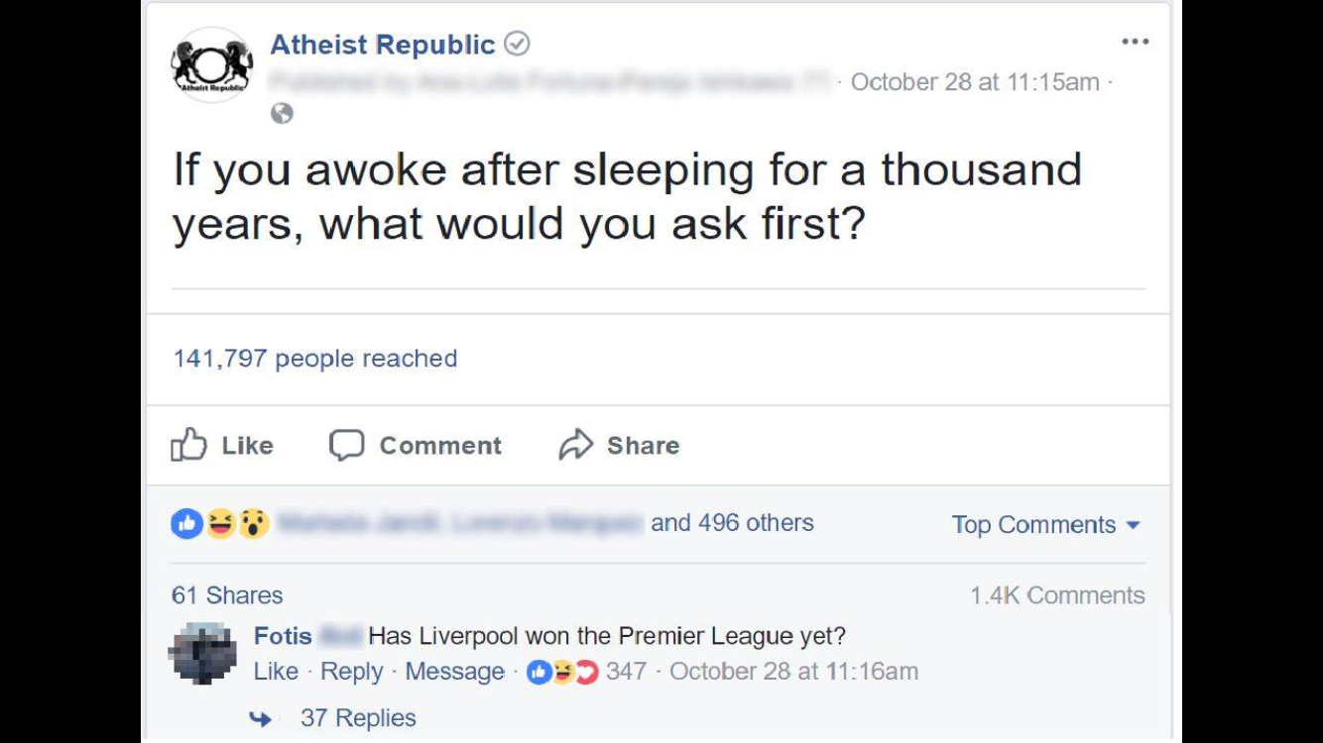
Task: View the 141,797 people reached insights
Action: pos(315,359)
